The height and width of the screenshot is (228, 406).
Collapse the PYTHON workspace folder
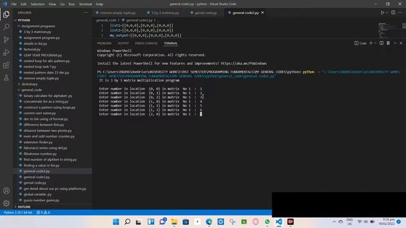tap(24, 20)
